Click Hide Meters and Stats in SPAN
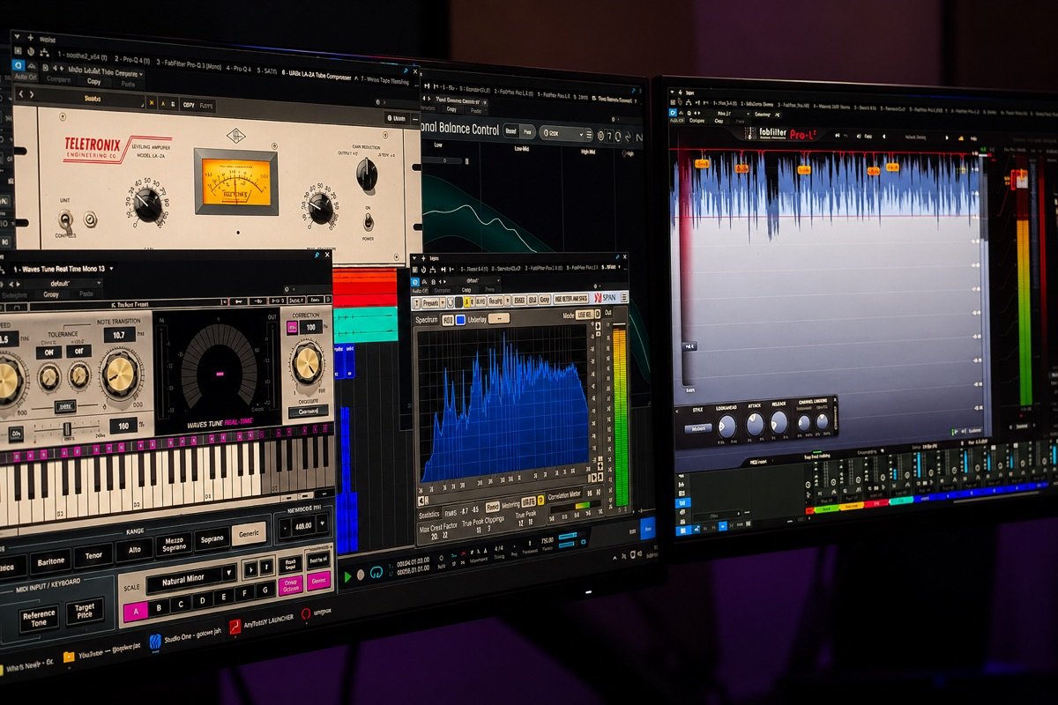 572,299
